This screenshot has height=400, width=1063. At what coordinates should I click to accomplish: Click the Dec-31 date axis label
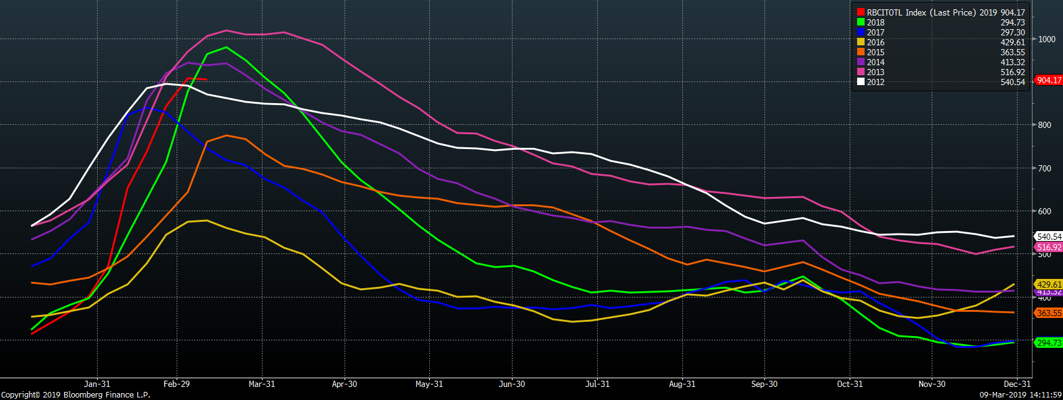click(x=1018, y=384)
